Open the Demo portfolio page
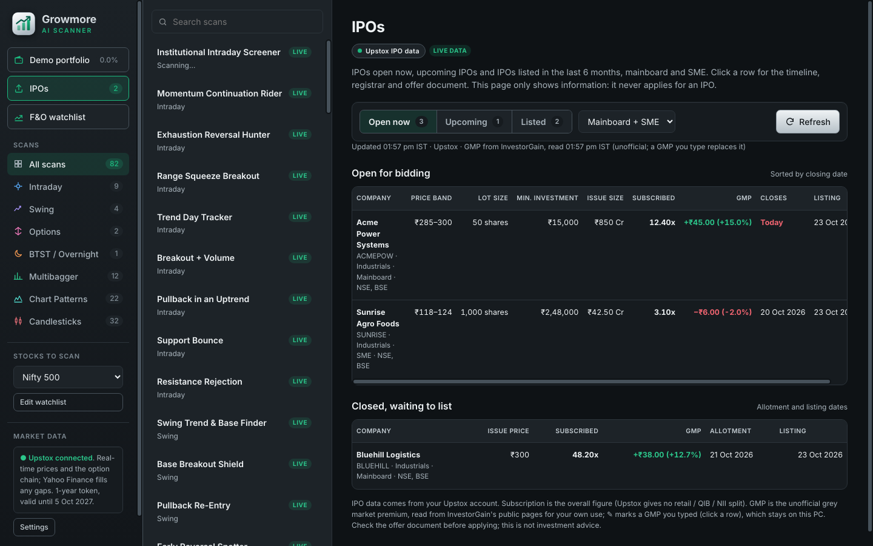This screenshot has height=546, width=873. (x=68, y=60)
